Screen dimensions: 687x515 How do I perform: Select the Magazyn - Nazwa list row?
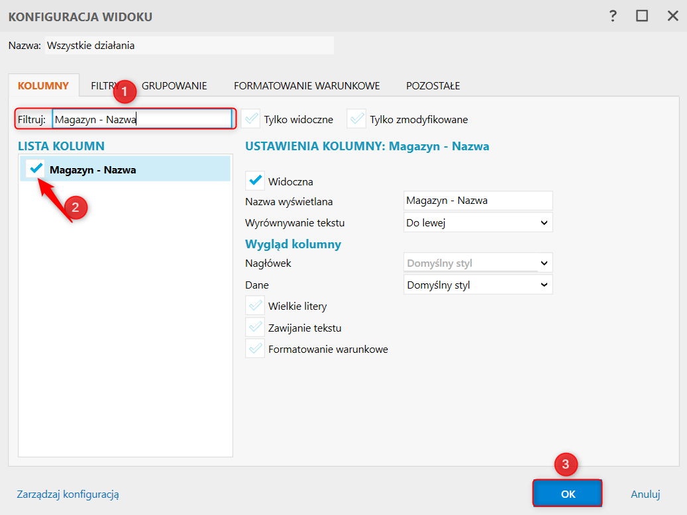point(125,169)
